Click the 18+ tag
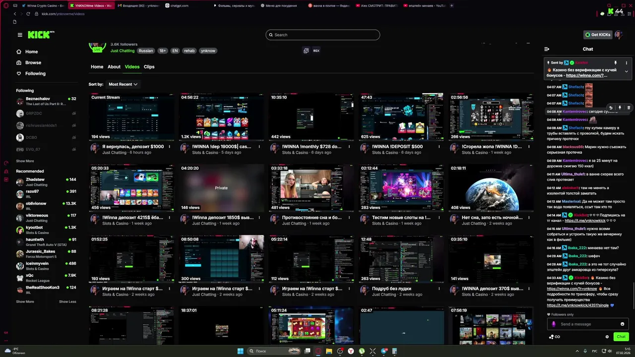 (163, 51)
